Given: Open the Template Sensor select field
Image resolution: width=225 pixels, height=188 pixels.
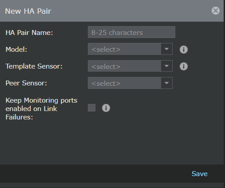Looking at the screenshot, I should (130, 66).
